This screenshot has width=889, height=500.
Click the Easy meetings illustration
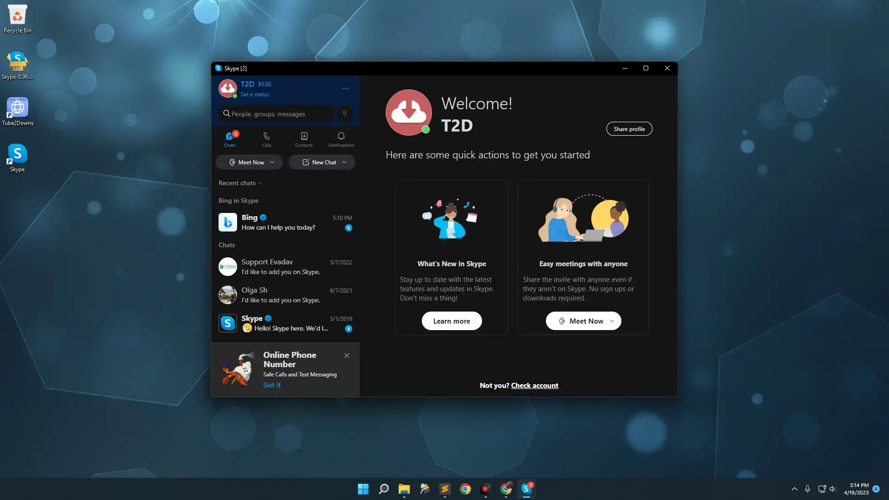click(583, 219)
